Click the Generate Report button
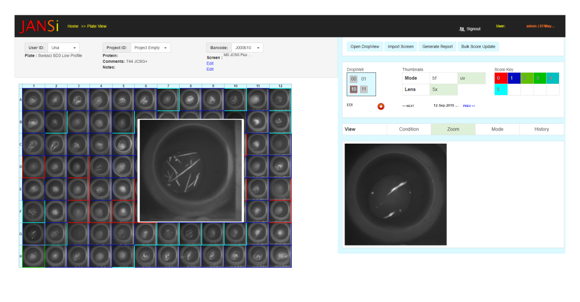The height and width of the screenshot is (302, 580). click(437, 46)
